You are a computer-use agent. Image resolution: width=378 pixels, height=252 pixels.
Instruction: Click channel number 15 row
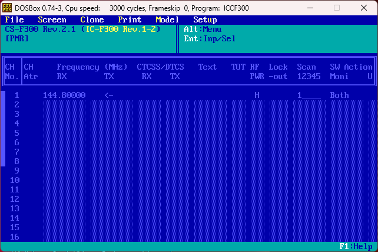click(x=15, y=227)
